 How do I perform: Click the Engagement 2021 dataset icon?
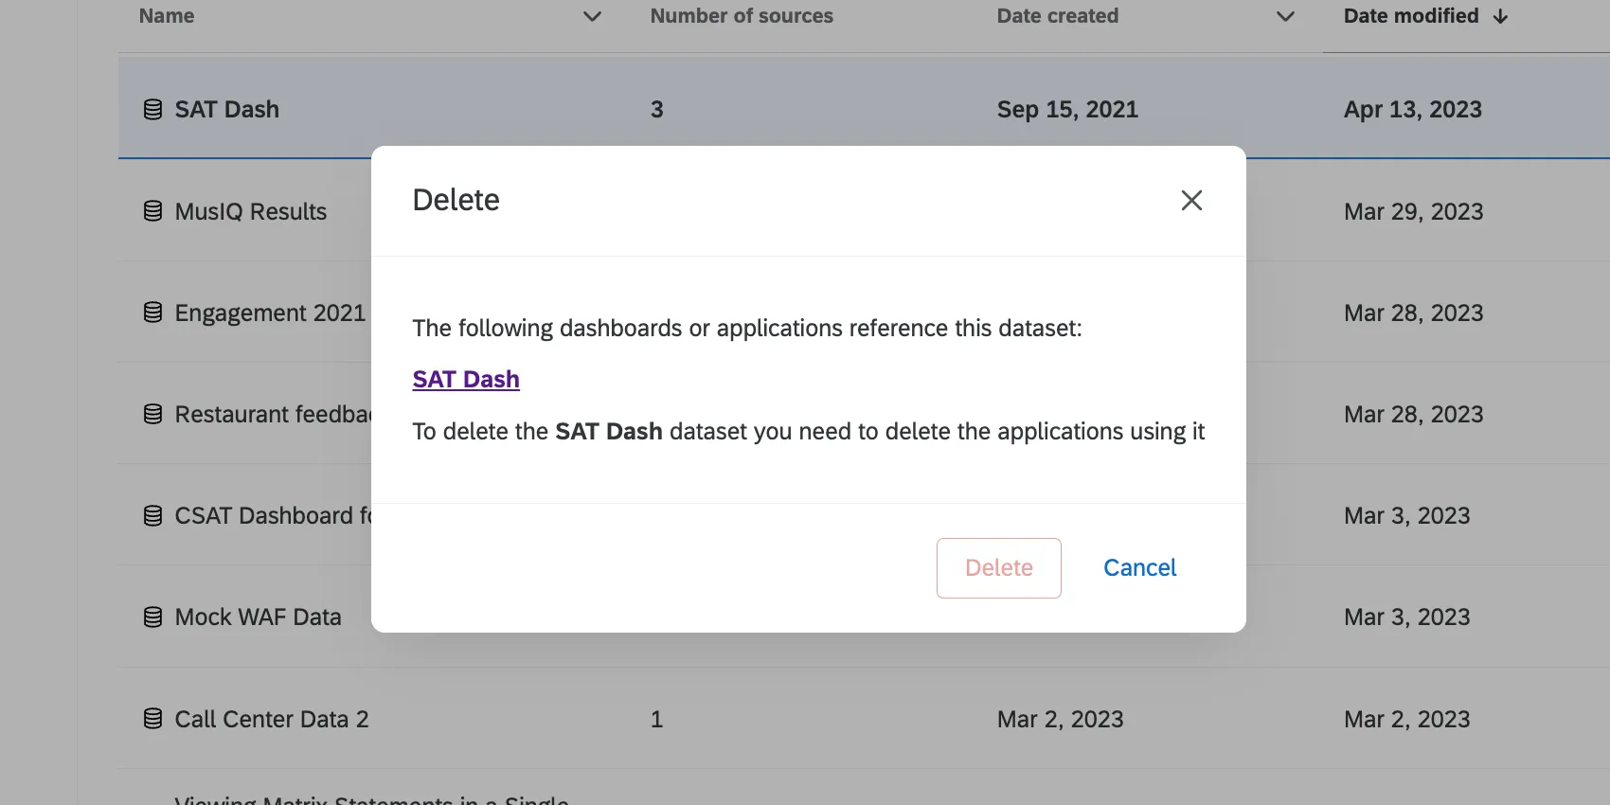(x=152, y=313)
